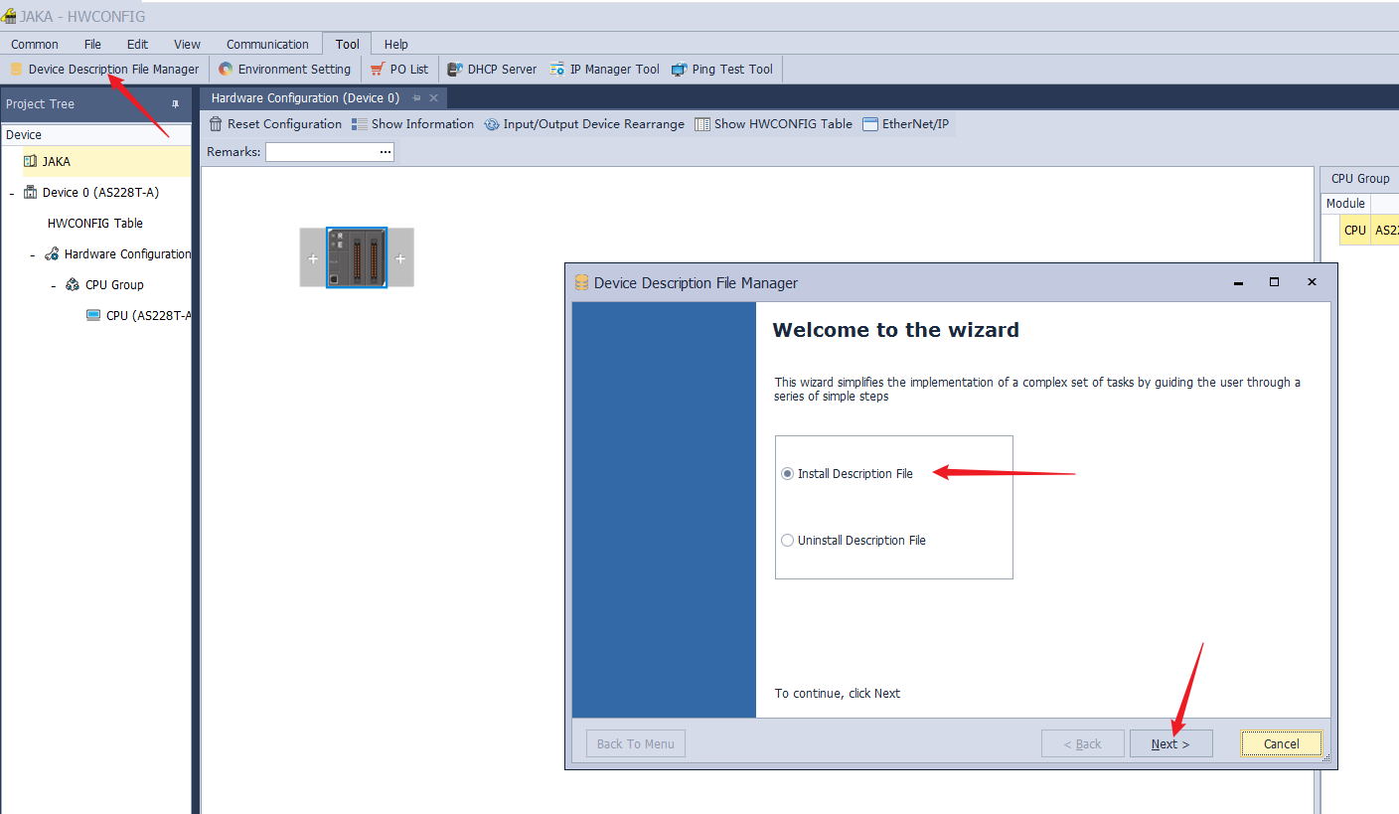This screenshot has width=1399, height=814.
Task: Click Next in the wizard
Action: coord(1170,743)
